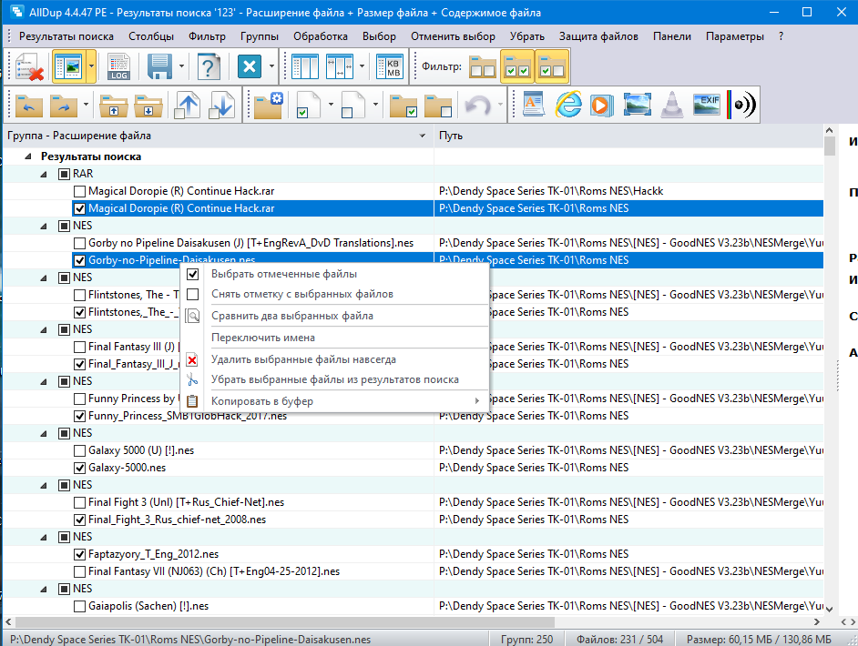Screen dimensions: 858x646
Task: Uncheck Faptazyory_T_Eng_2012.nes file checkbox
Action: tap(80, 554)
